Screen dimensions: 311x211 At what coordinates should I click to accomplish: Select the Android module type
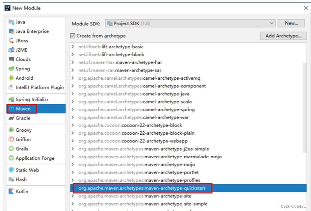(x=36, y=78)
